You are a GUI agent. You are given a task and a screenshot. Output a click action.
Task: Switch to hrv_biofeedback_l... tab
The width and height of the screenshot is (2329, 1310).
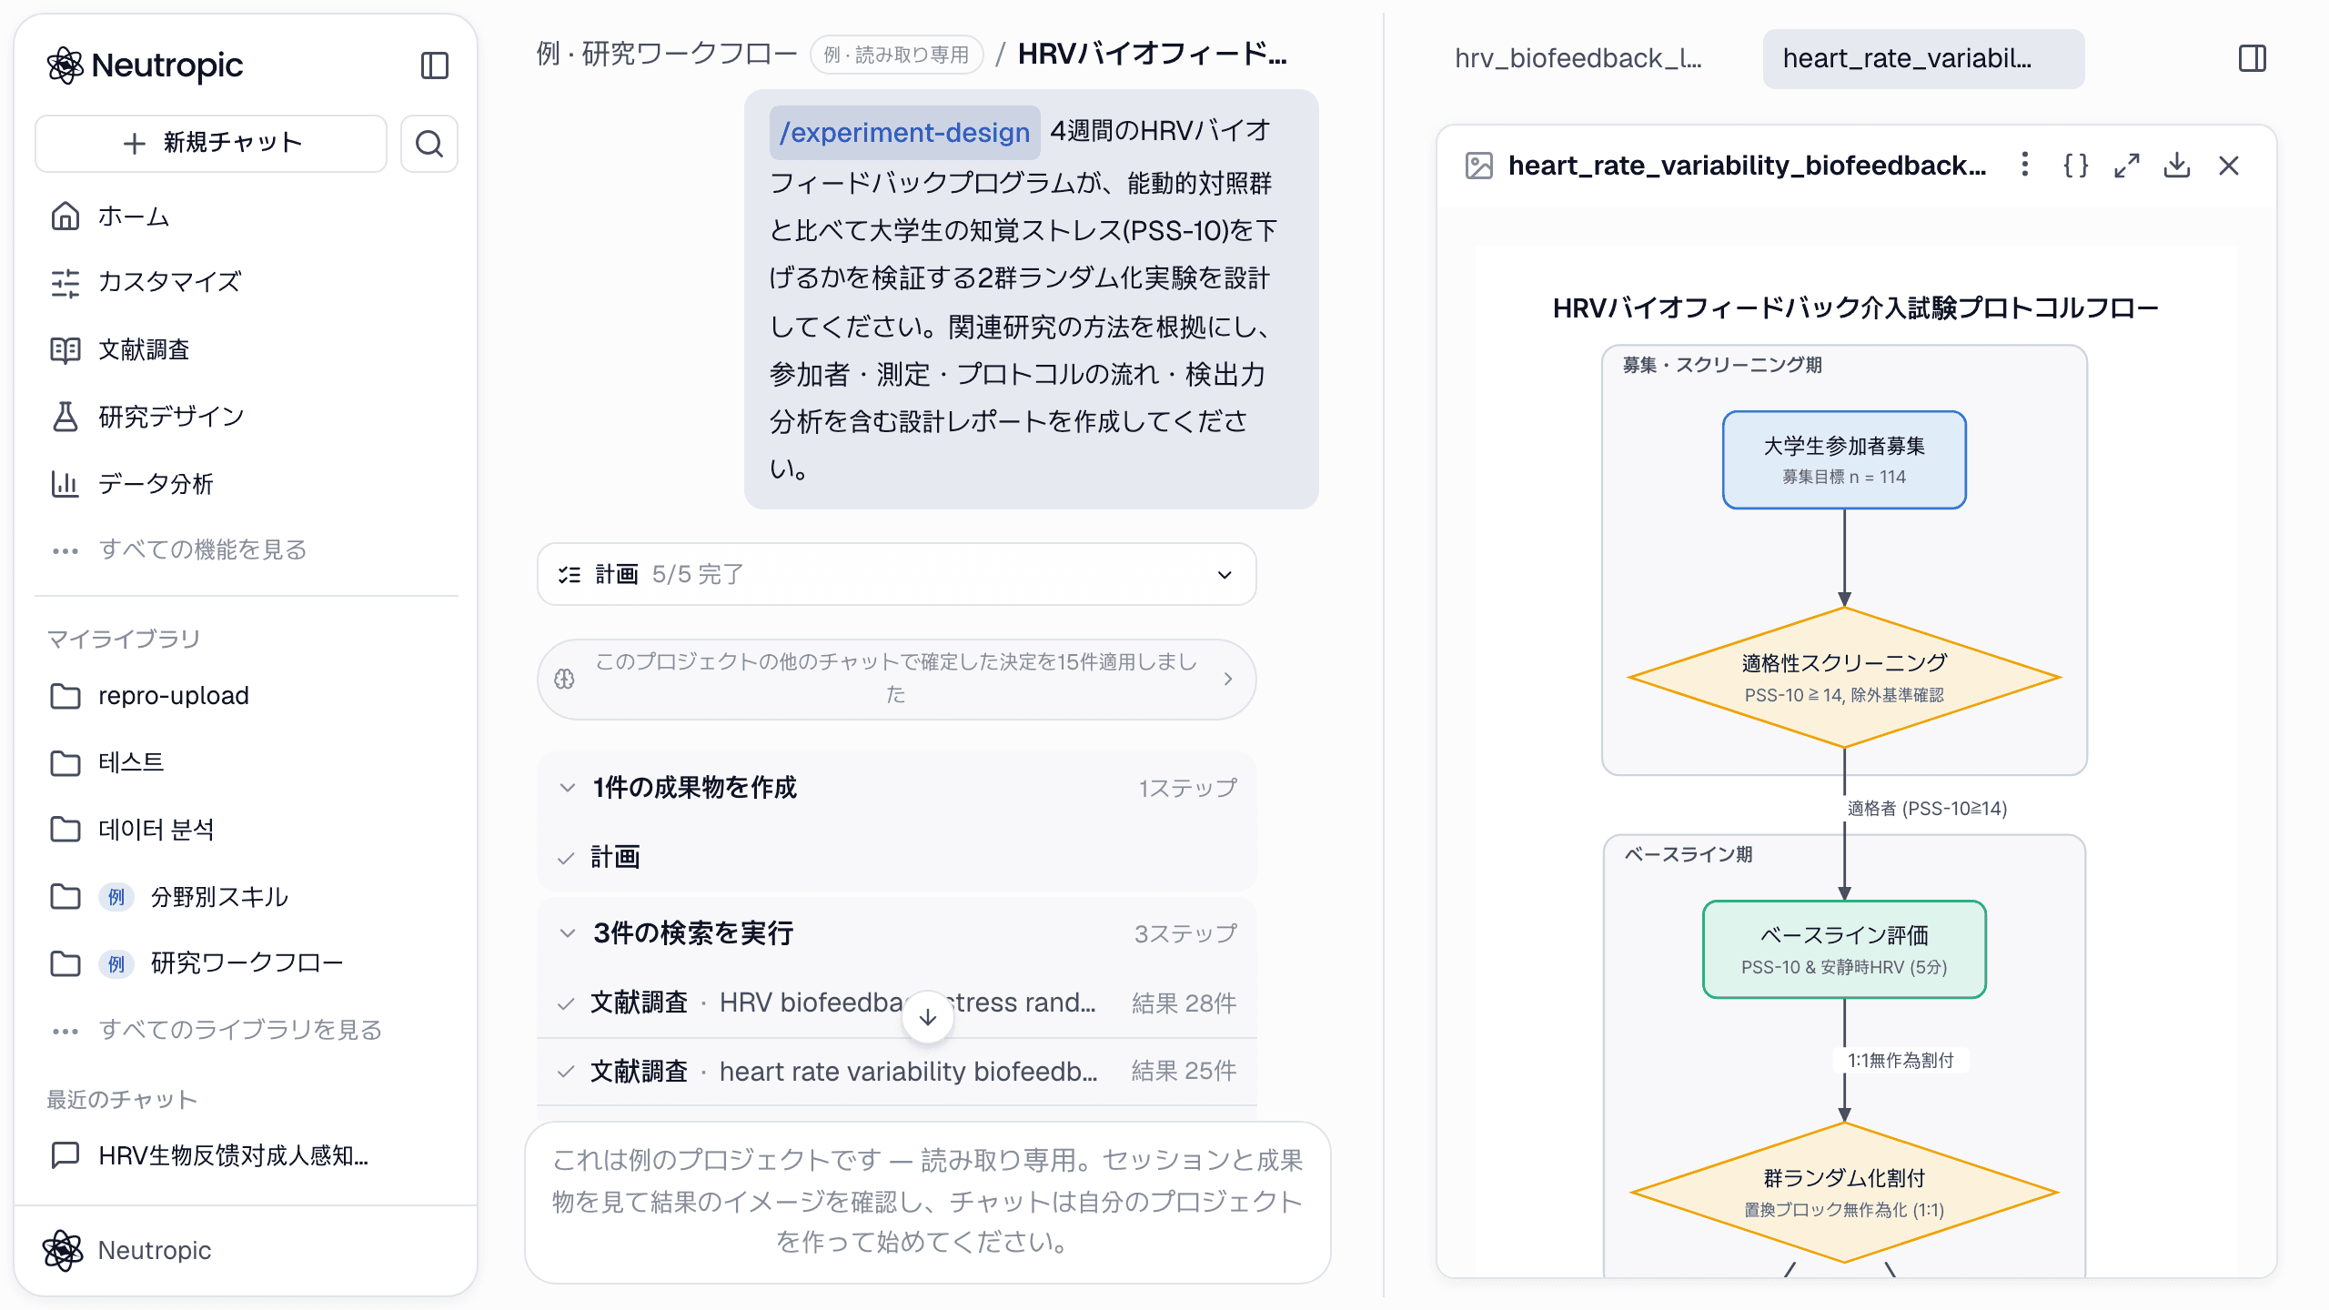1578,59
